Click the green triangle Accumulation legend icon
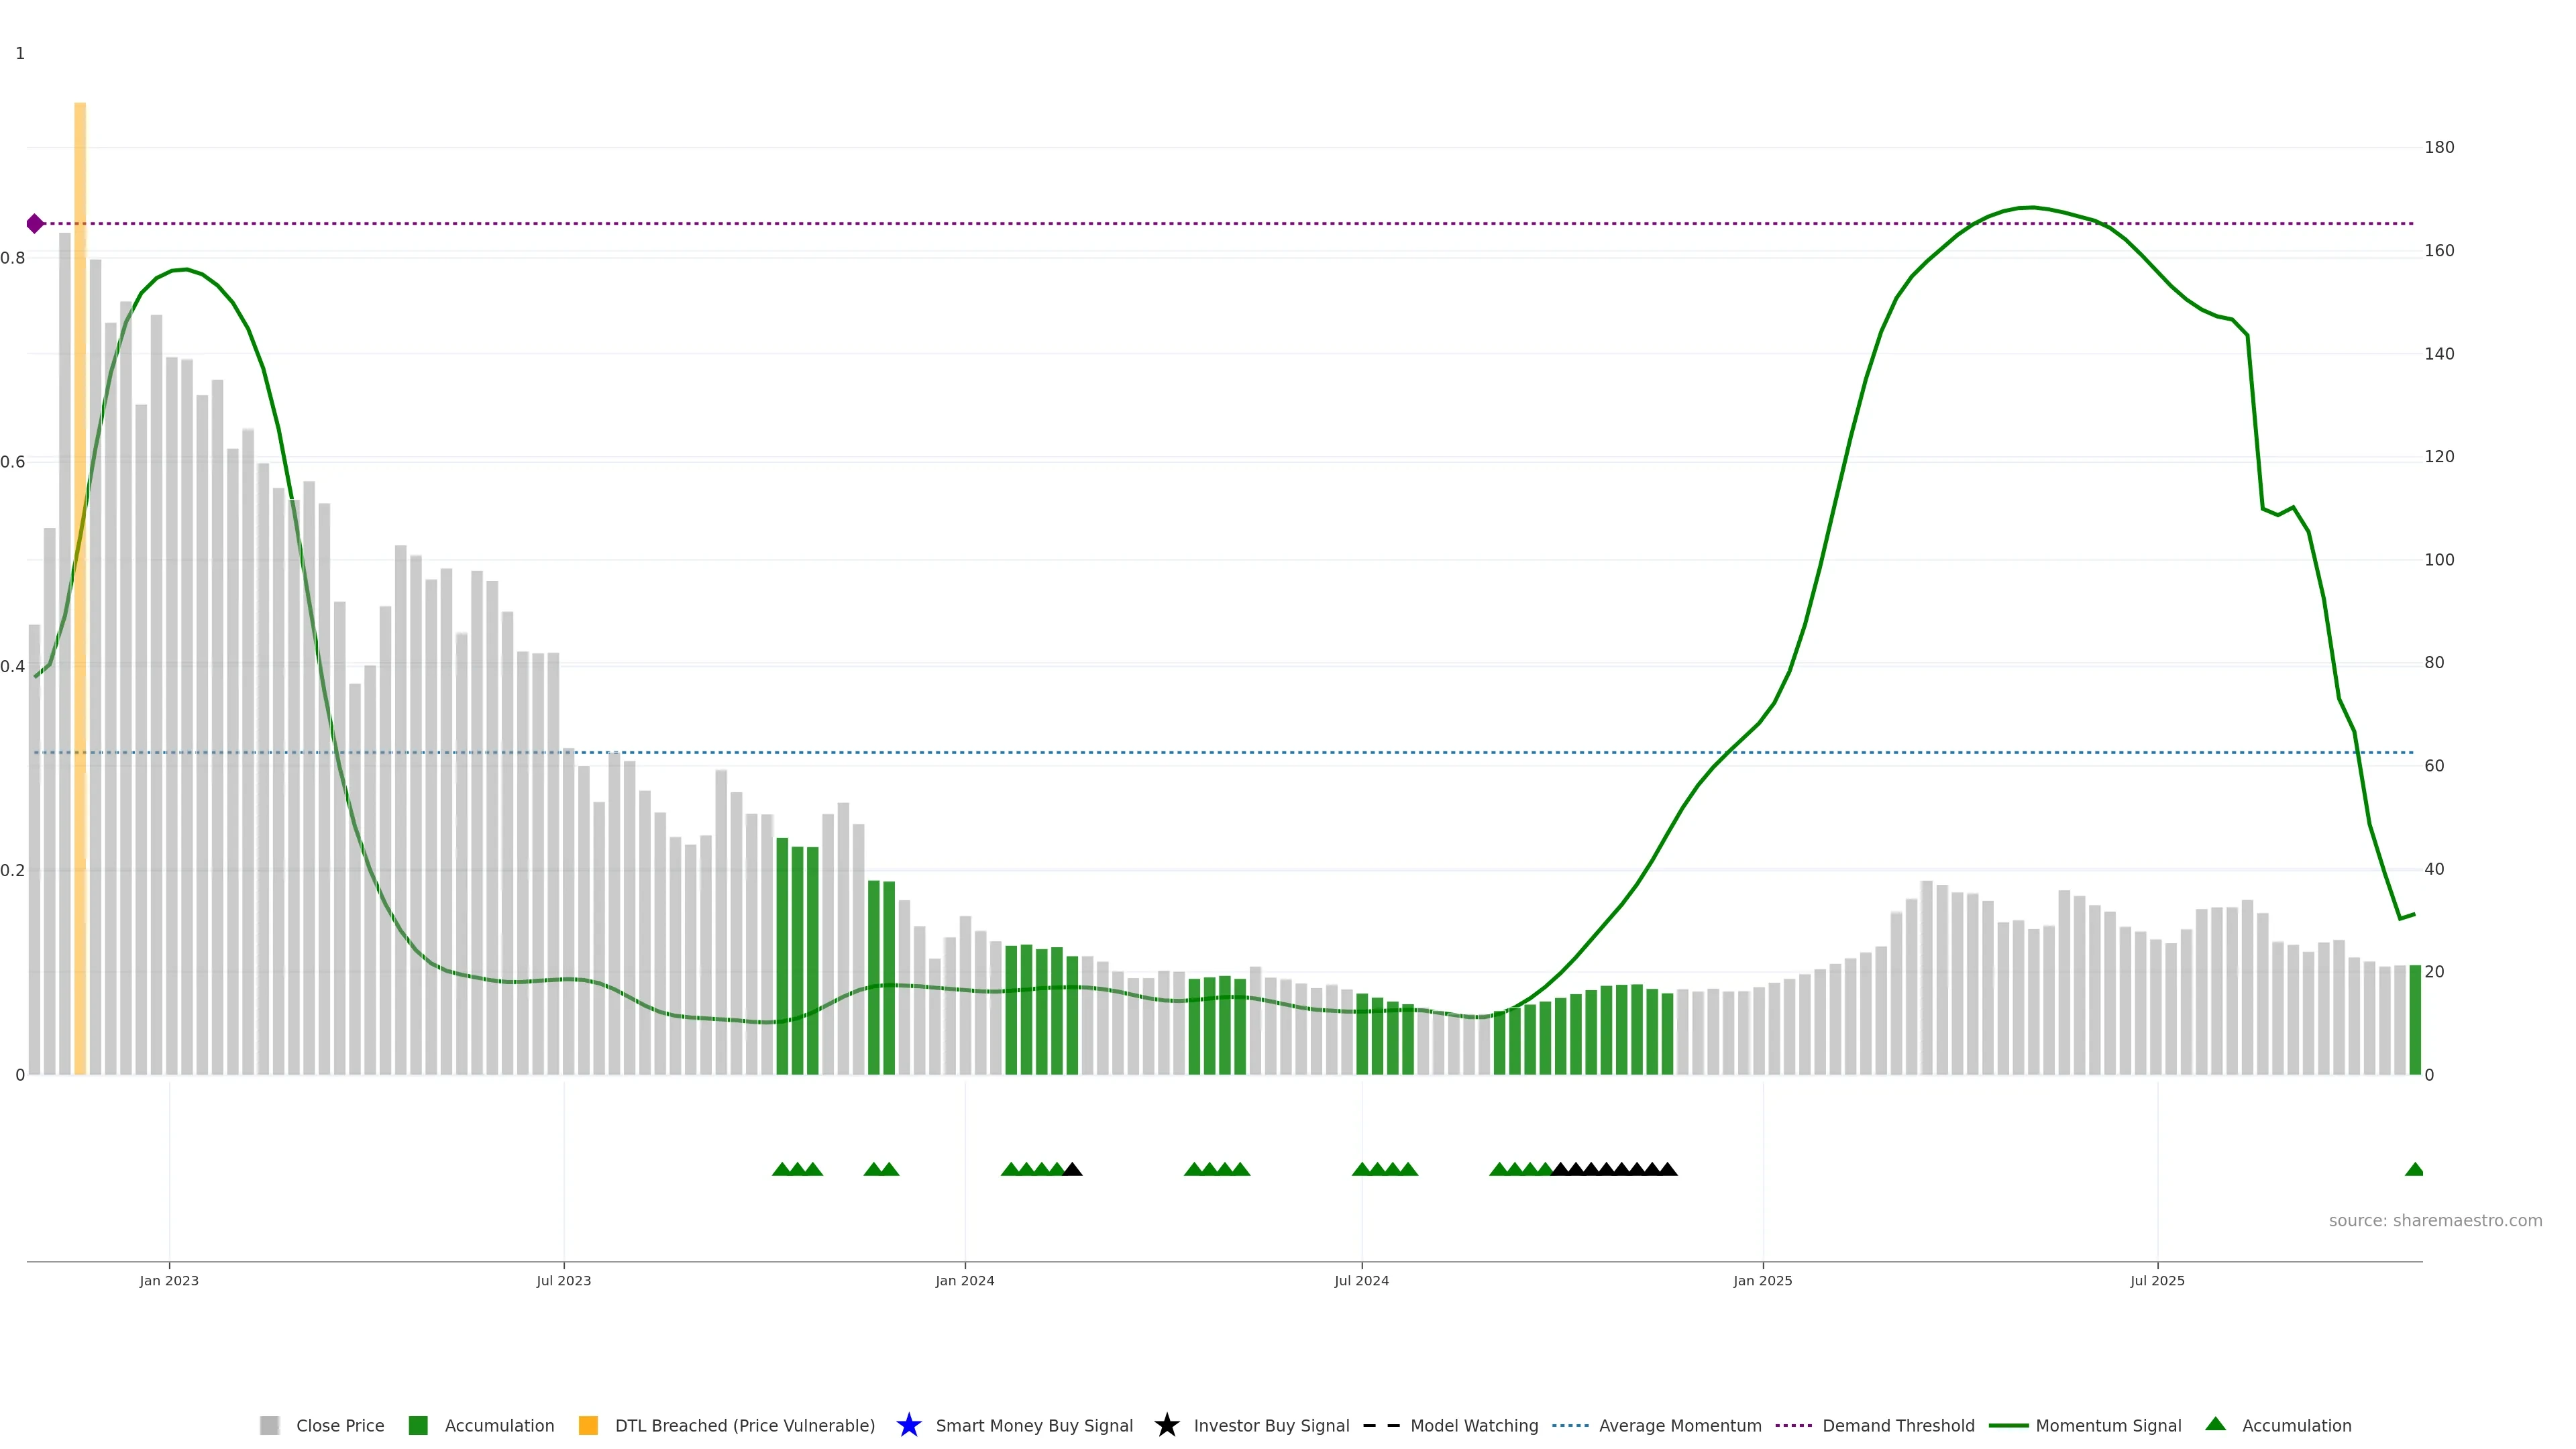Screen dimensions: 2576x1449 (2215, 1424)
